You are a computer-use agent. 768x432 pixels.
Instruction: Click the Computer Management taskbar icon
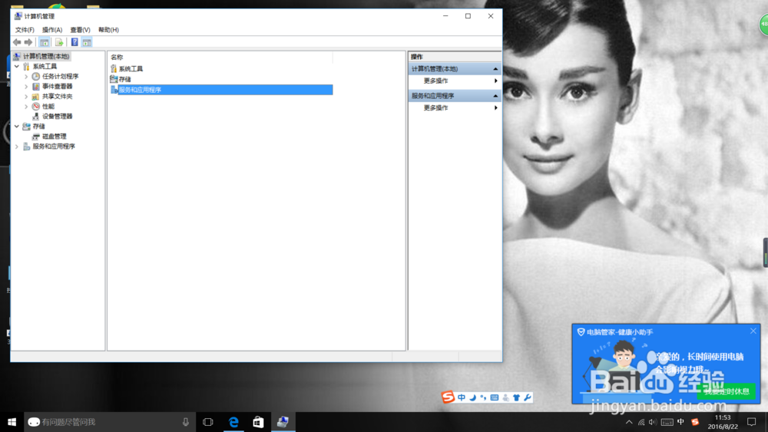pyautogui.click(x=283, y=422)
